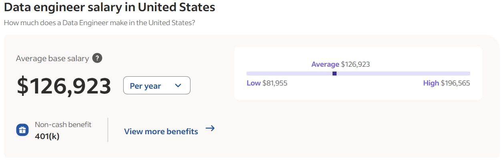Click the Non-cash benefit label

pos(63,125)
